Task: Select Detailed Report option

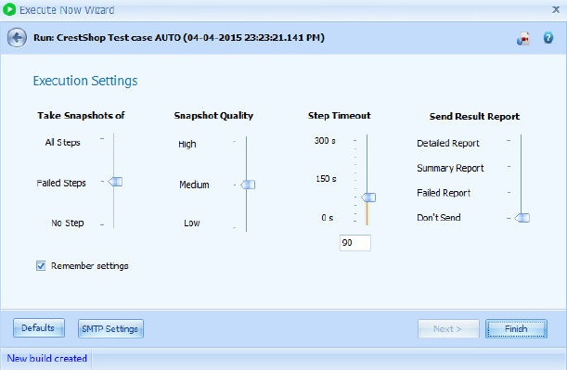Action: (x=447, y=143)
